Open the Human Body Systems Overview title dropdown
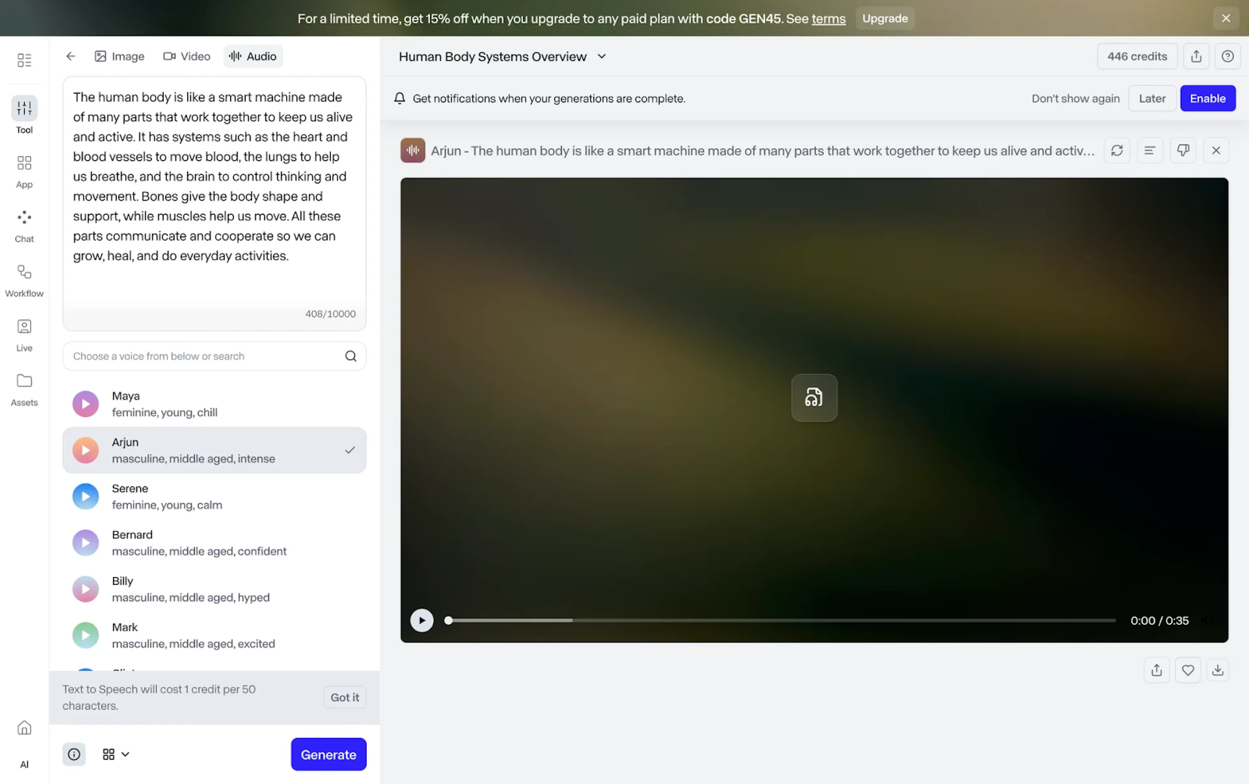 point(601,56)
